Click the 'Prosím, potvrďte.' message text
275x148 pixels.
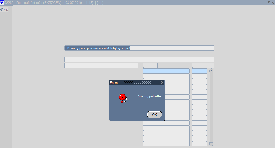149,96
